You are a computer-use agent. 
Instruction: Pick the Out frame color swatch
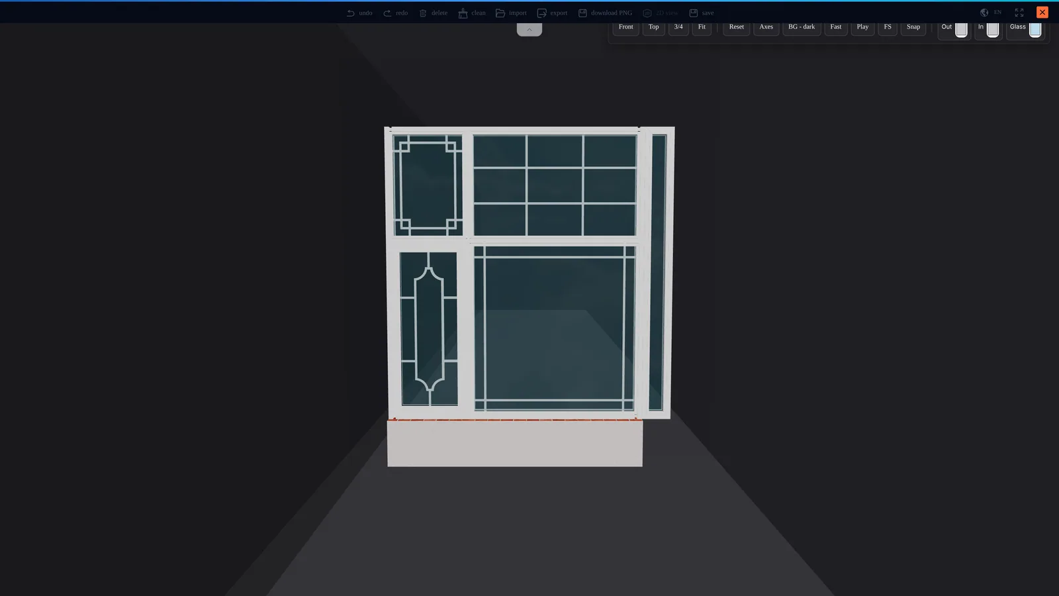coord(962,29)
